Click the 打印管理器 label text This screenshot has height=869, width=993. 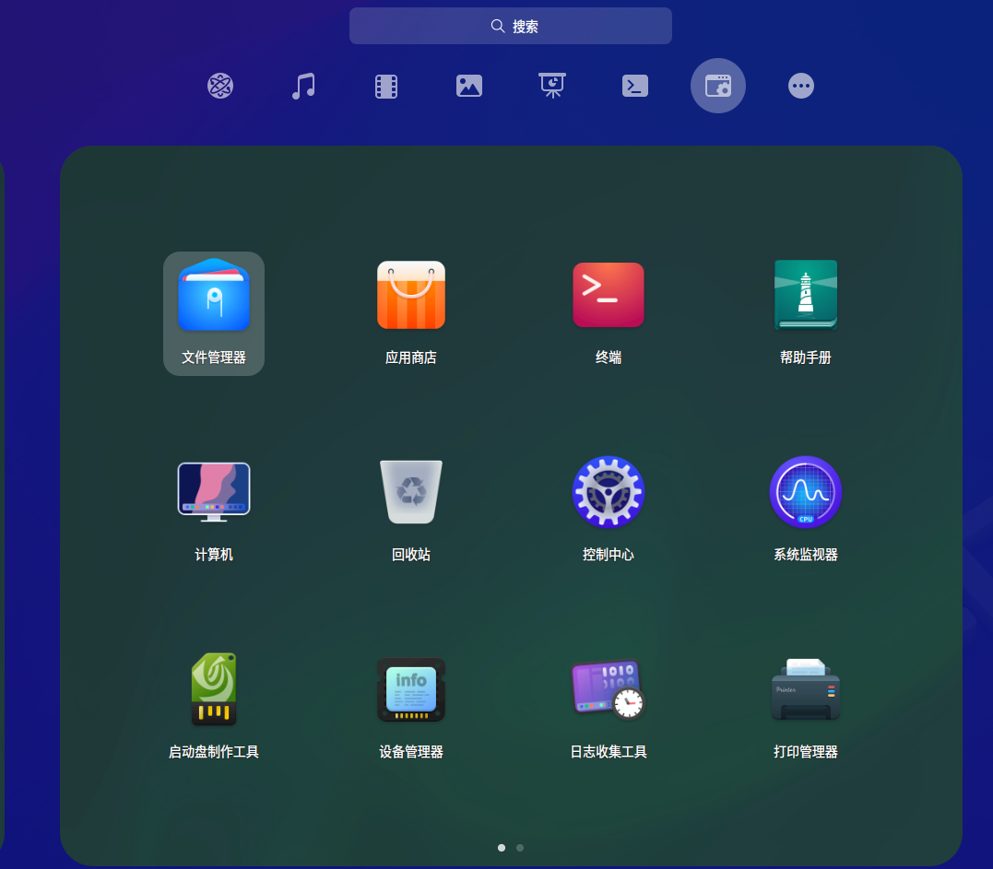pyautogui.click(x=806, y=752)
